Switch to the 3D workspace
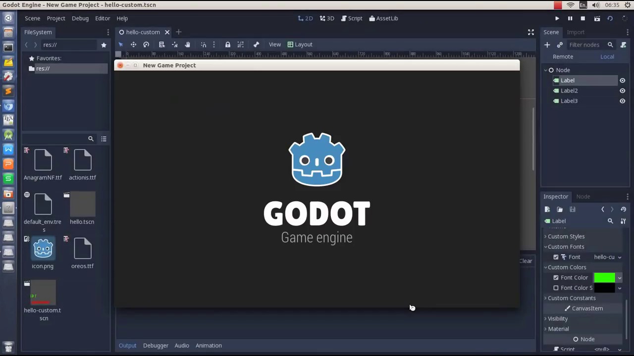Screen dimensions: 634x356 coord(327,18)
